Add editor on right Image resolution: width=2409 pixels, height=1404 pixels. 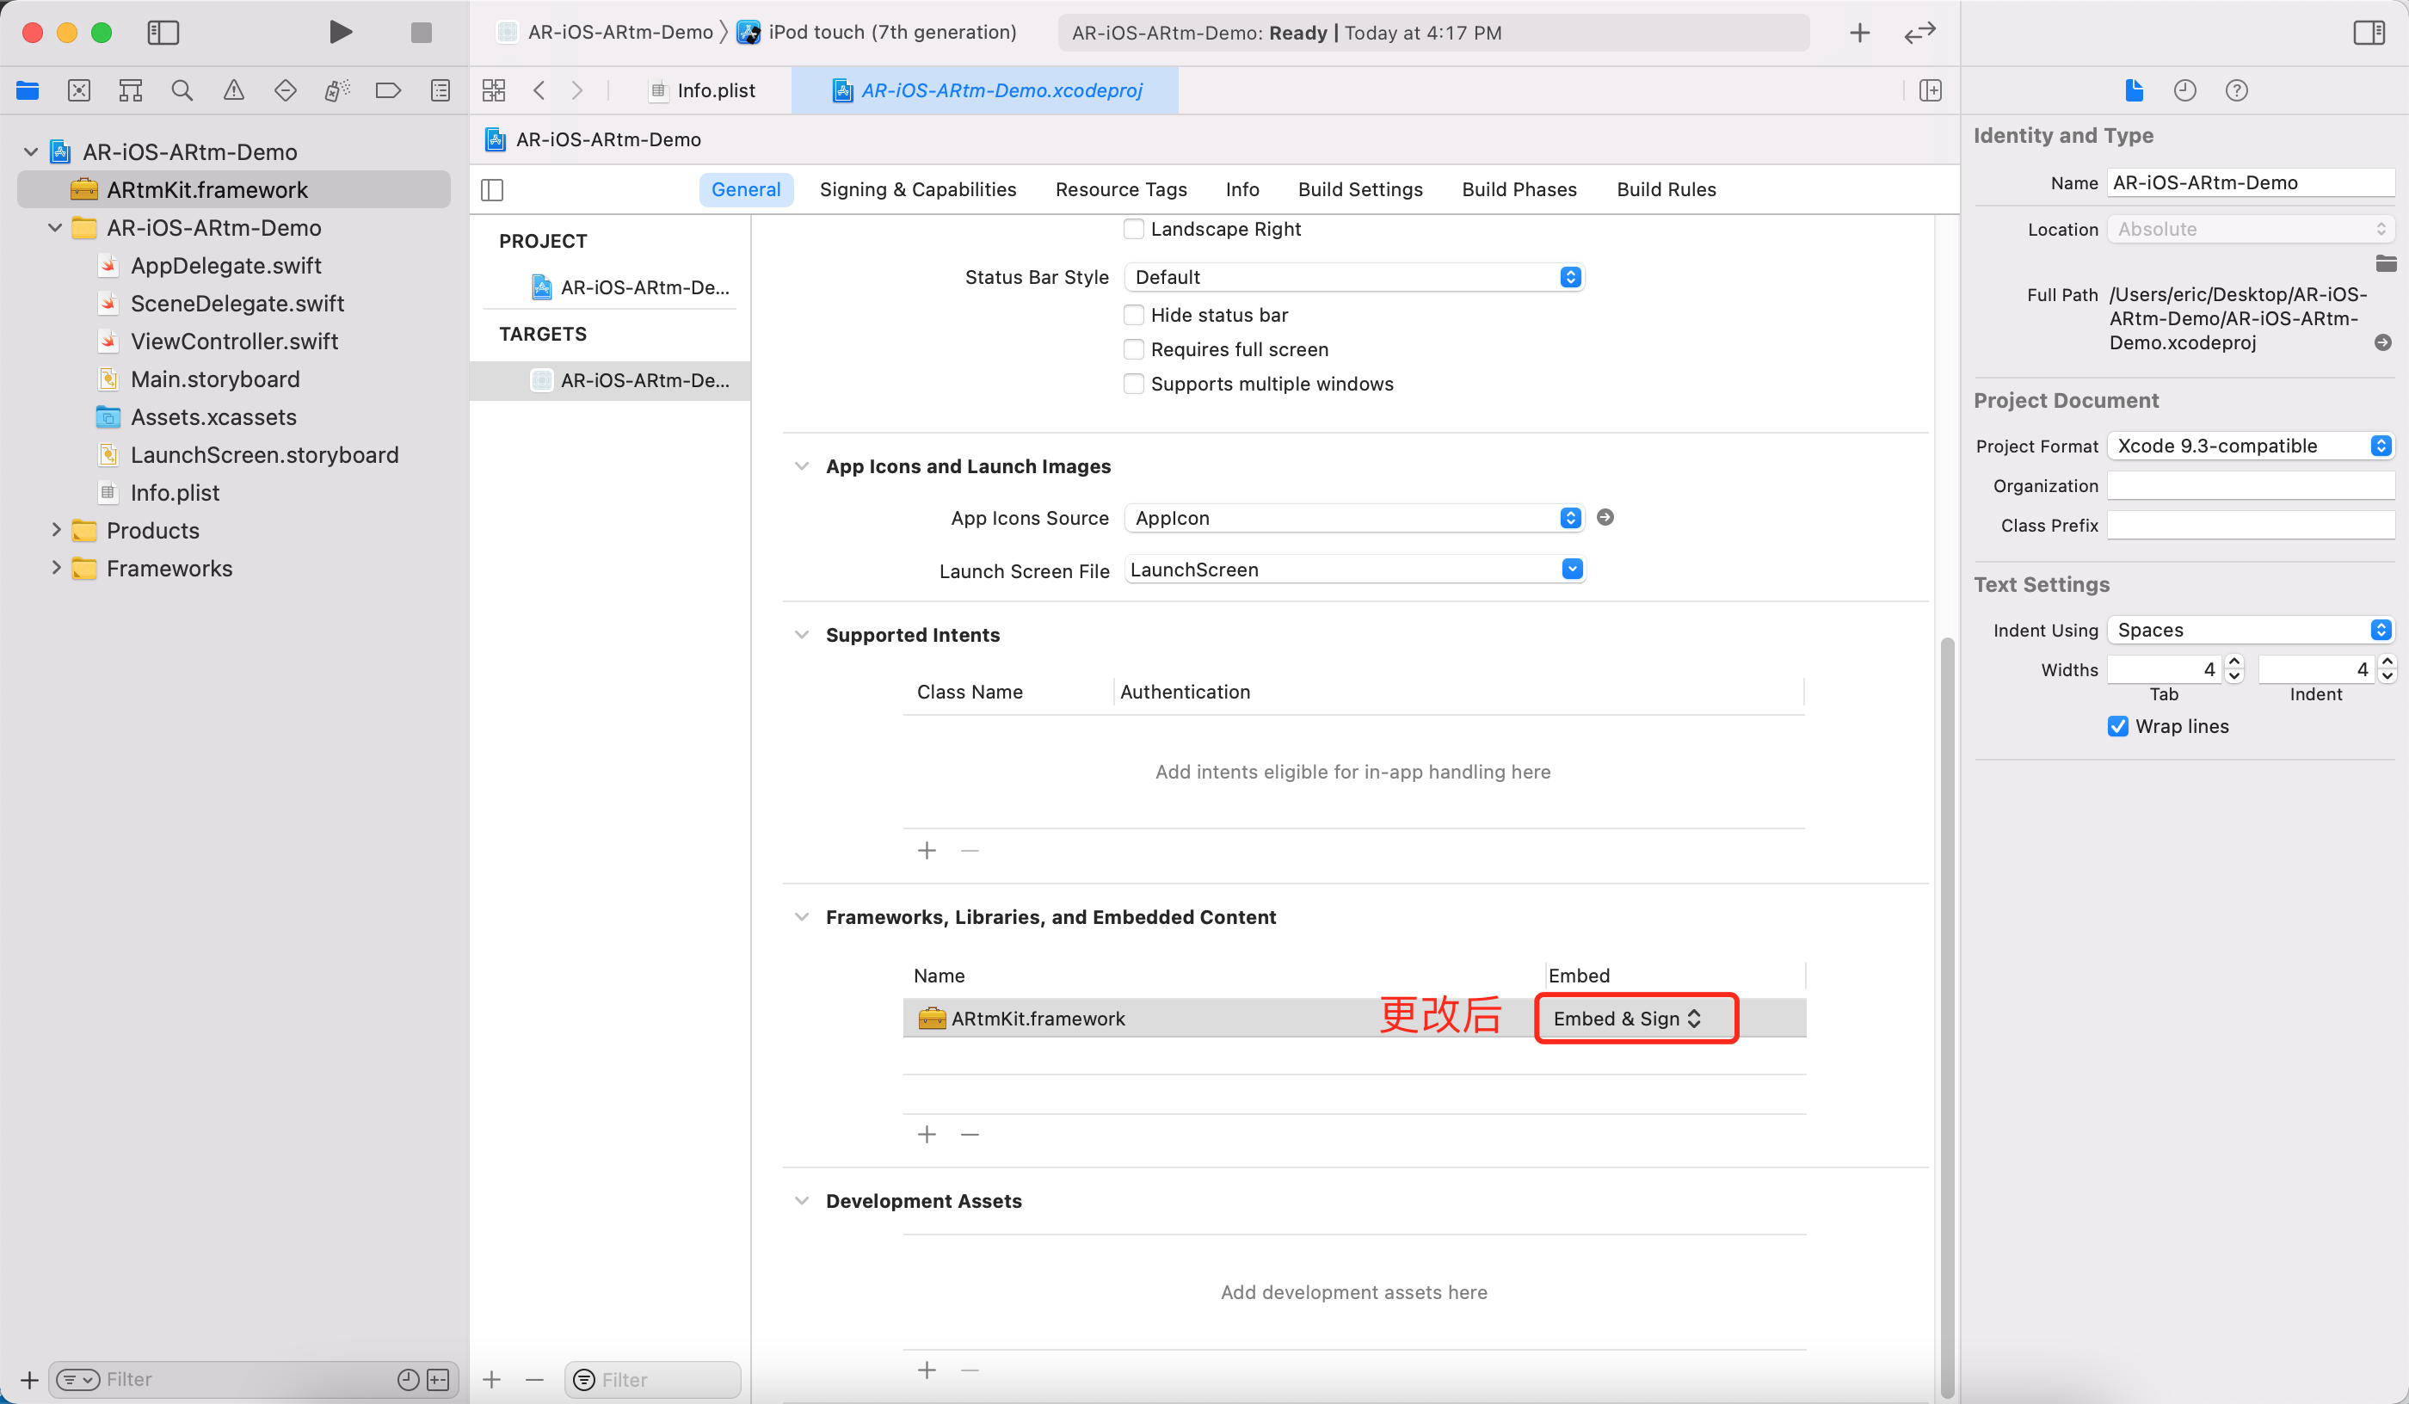click(1930, 91)
